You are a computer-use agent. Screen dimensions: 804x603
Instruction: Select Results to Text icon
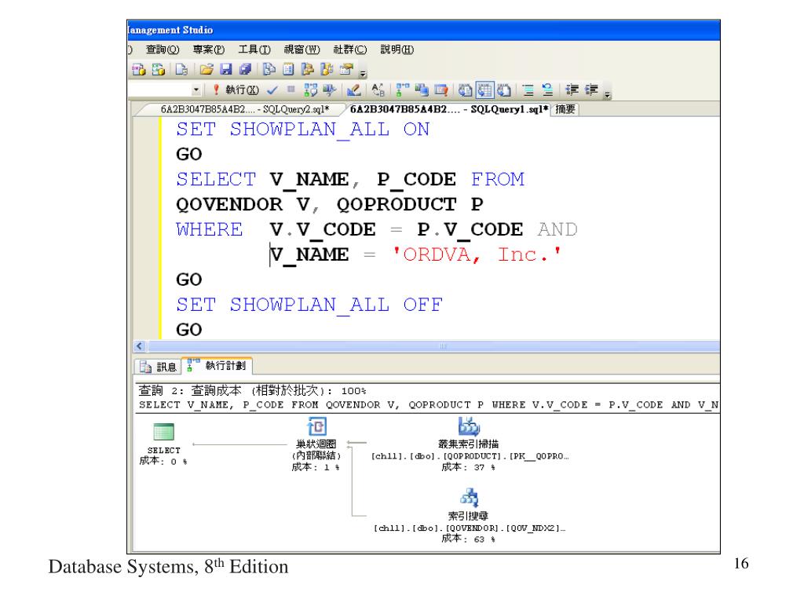(x=465, y=90)
